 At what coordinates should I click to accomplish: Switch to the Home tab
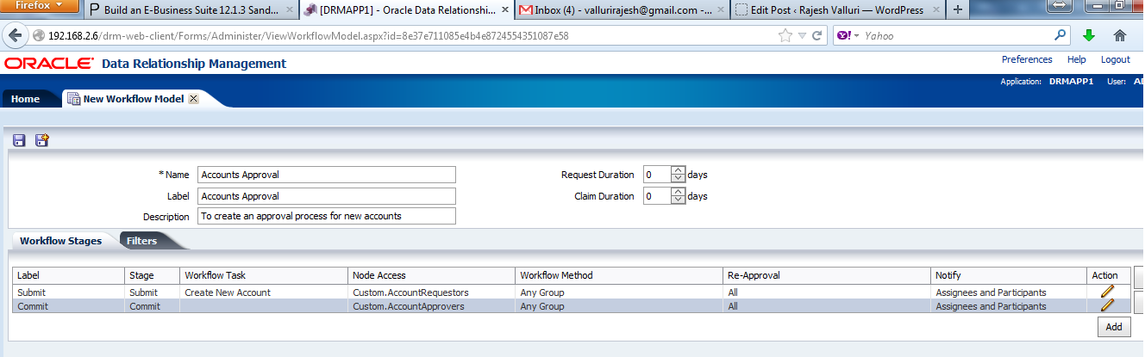pos(26,99)
